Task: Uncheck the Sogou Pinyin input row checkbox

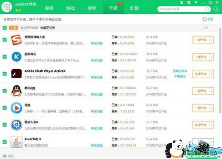Action: [5, 40]
